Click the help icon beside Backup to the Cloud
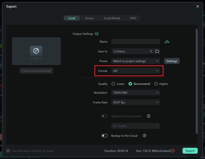The image size is (205, 159). 144,136
